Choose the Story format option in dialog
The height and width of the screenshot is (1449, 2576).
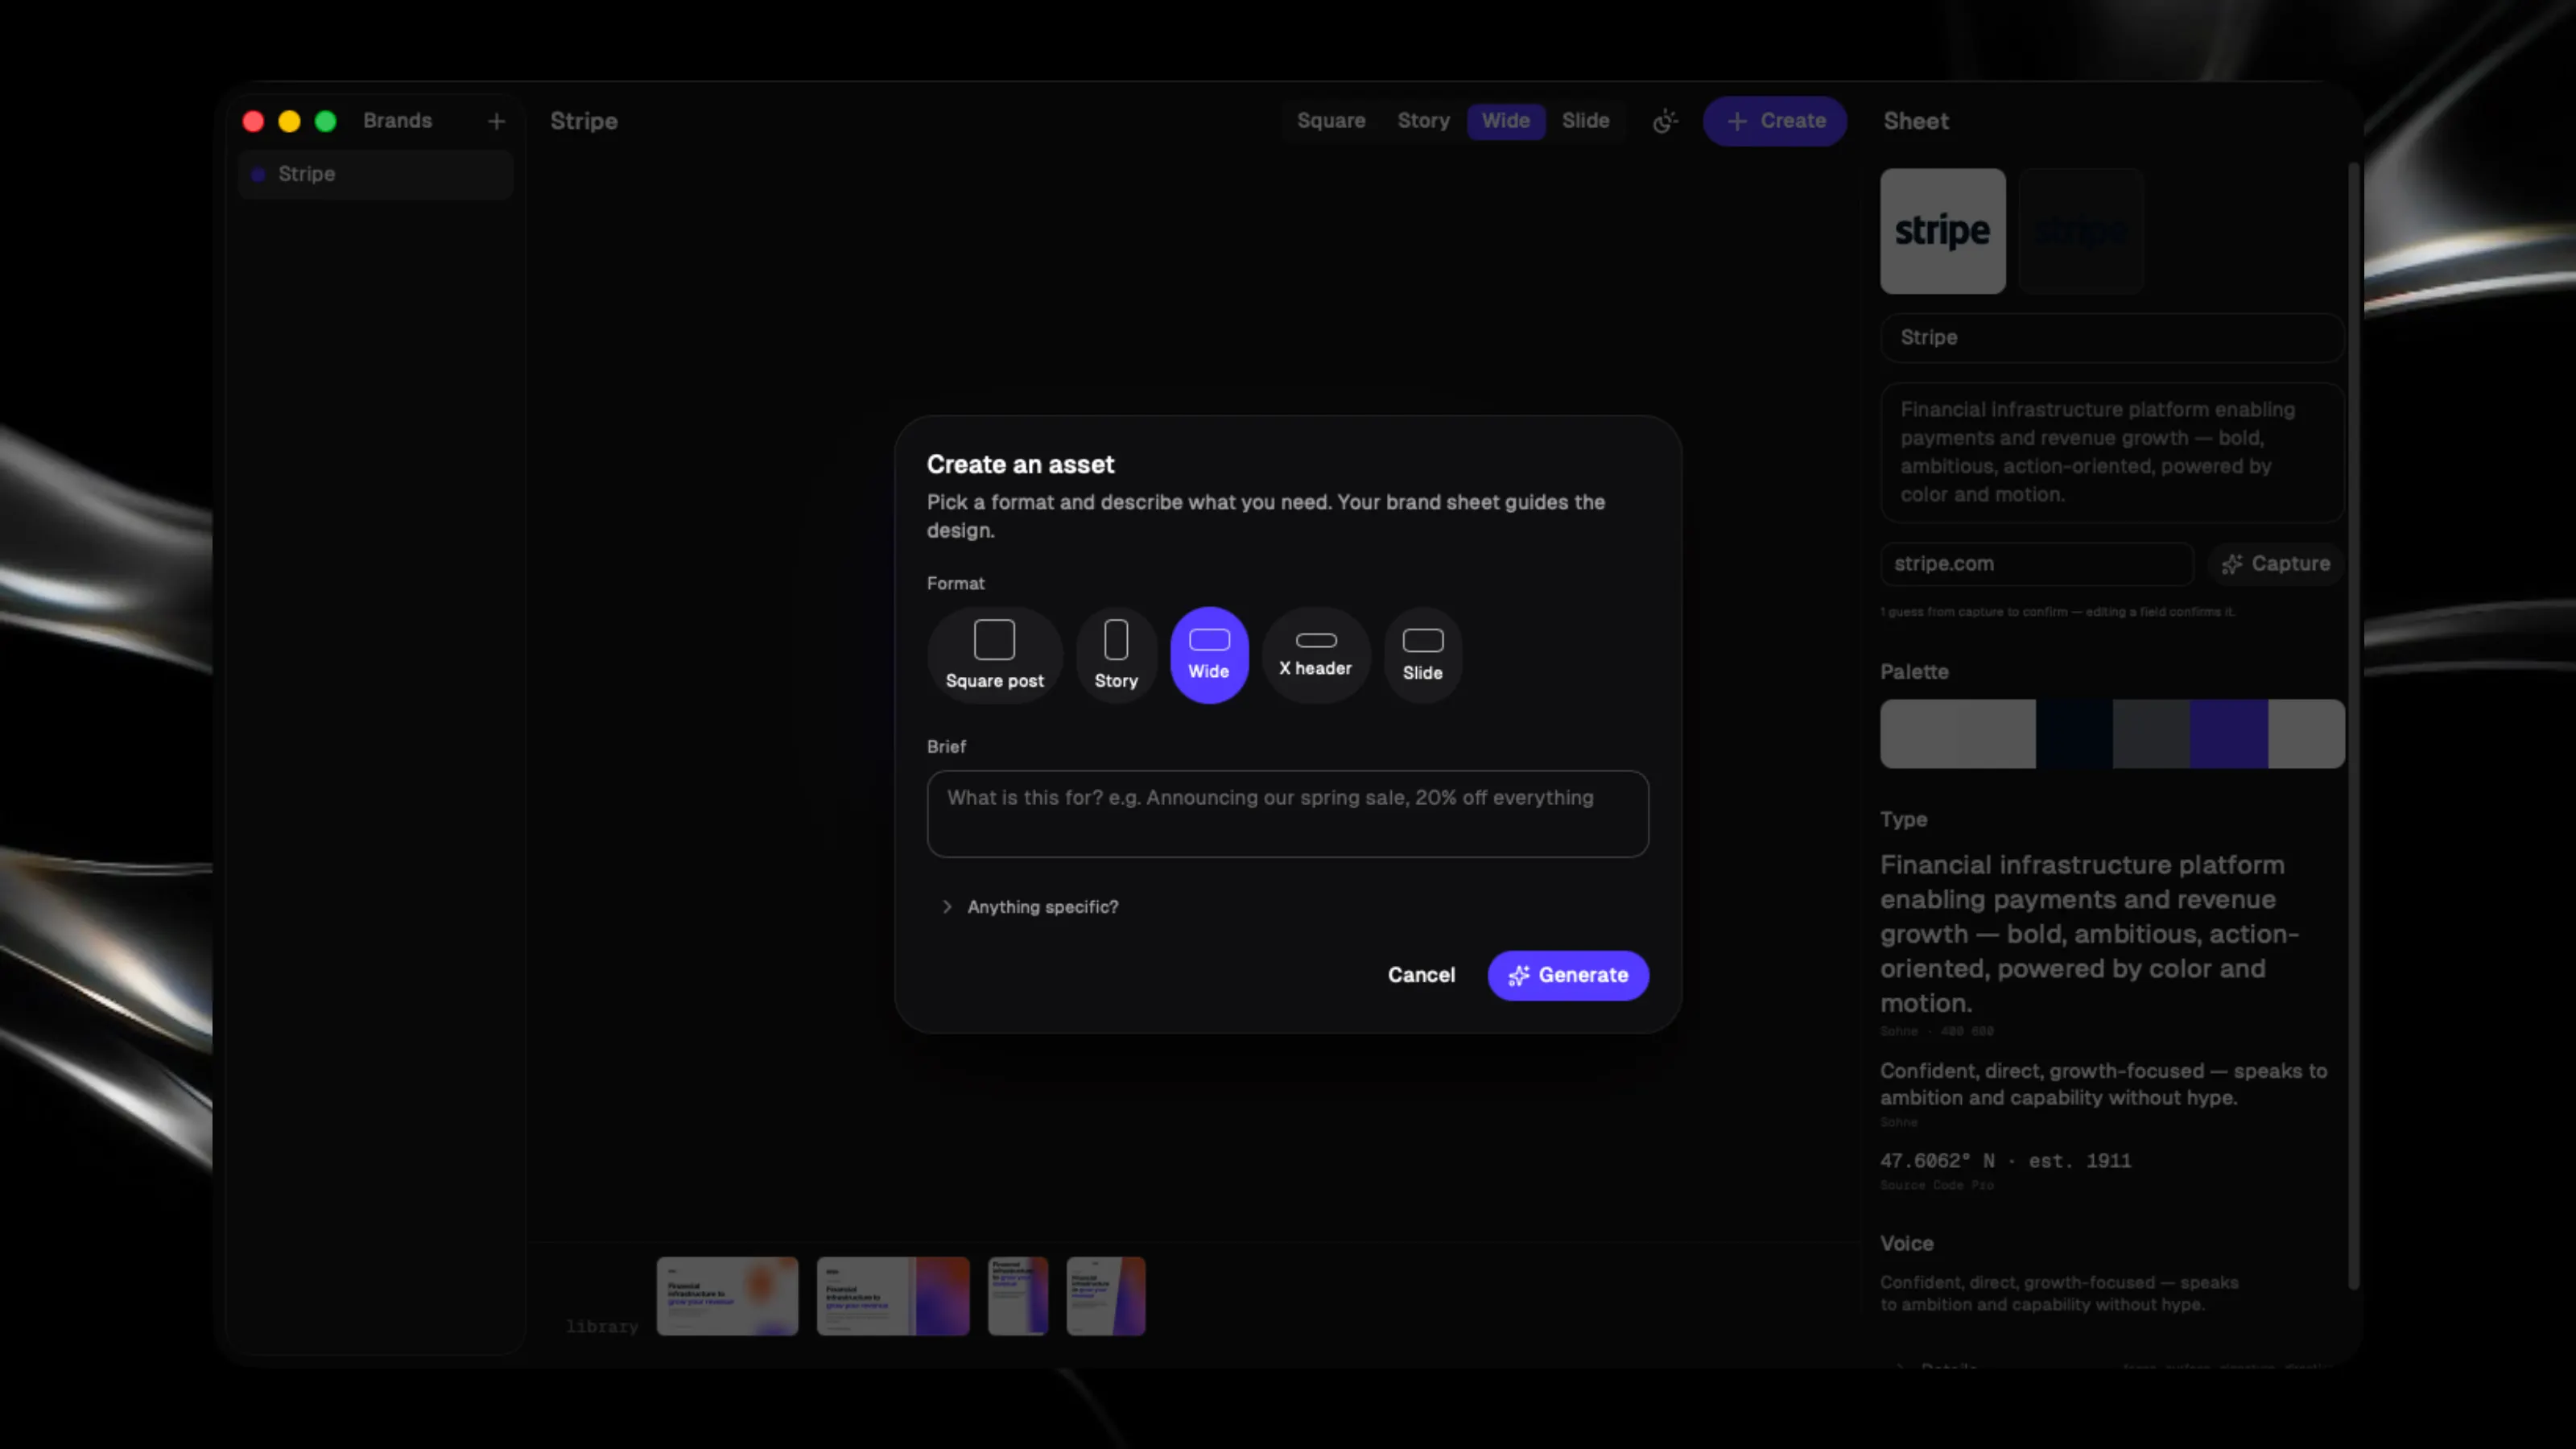tap(1116, 655)
